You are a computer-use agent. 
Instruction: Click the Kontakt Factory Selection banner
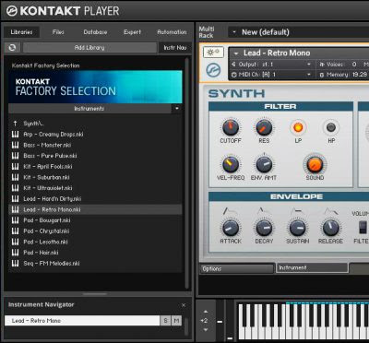click(x=95, y=87)
